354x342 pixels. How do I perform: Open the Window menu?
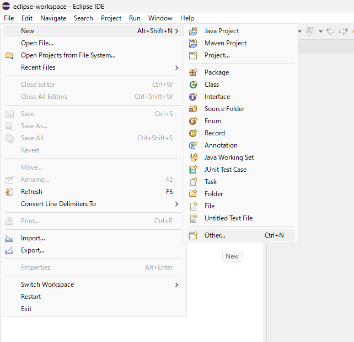(160, 18)
